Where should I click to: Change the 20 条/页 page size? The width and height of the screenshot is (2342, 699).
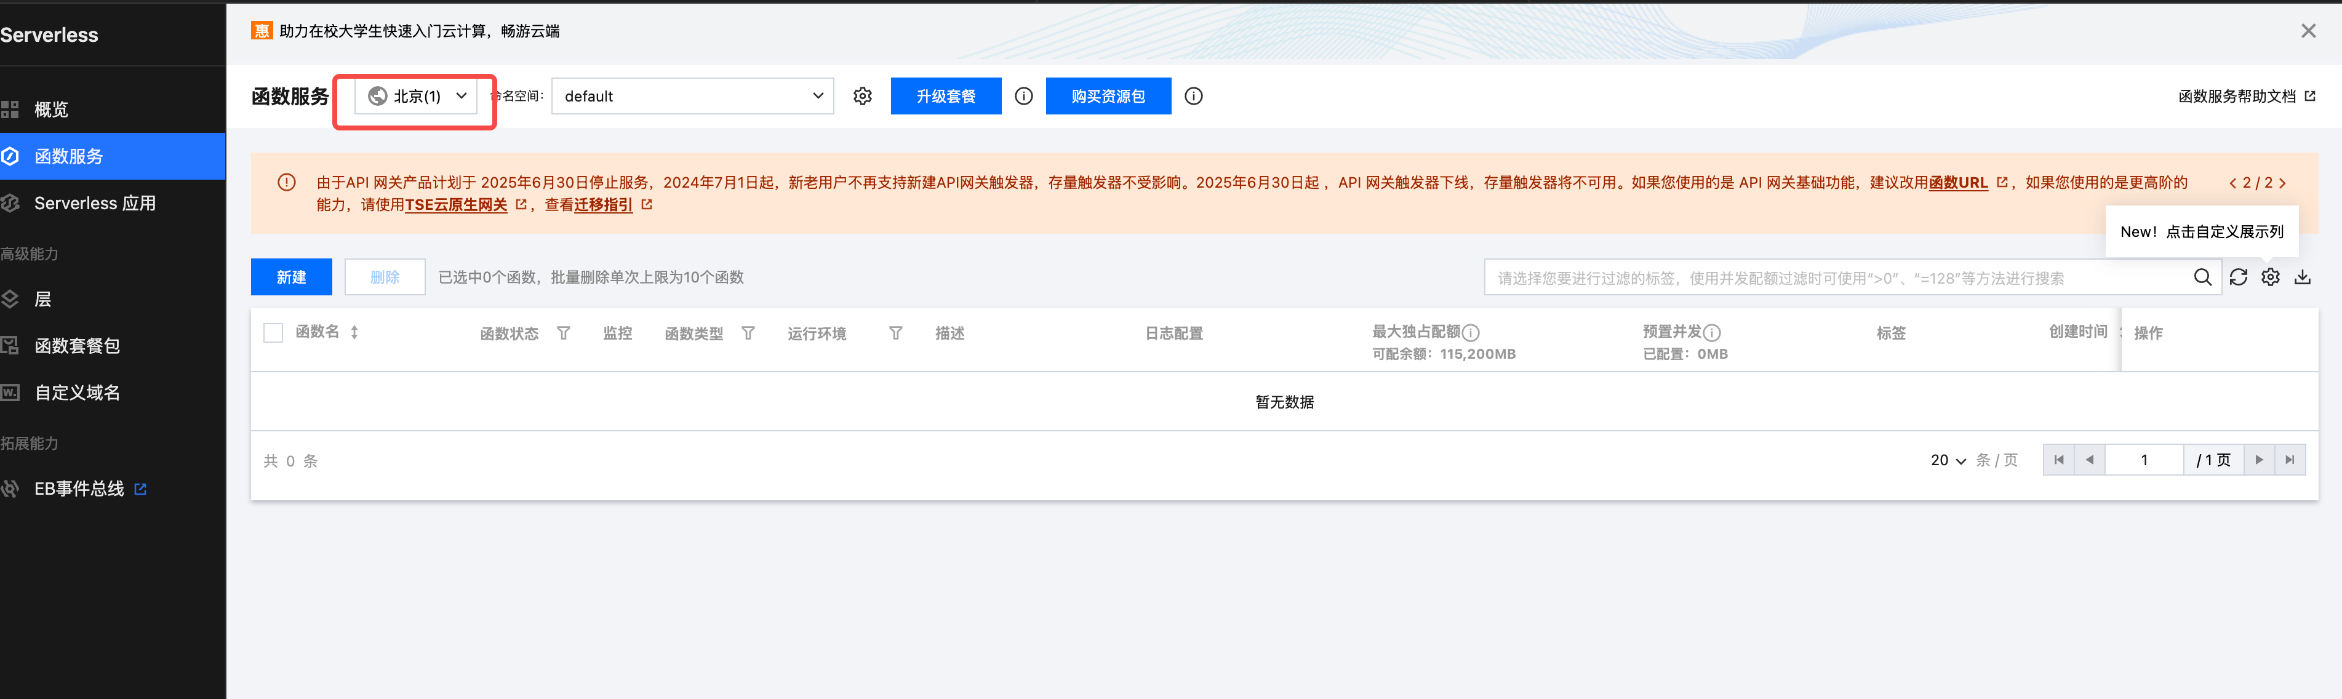pos(1948,461)
